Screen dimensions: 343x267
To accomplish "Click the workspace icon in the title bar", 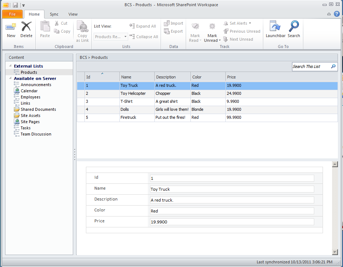I will pos(5,5).
